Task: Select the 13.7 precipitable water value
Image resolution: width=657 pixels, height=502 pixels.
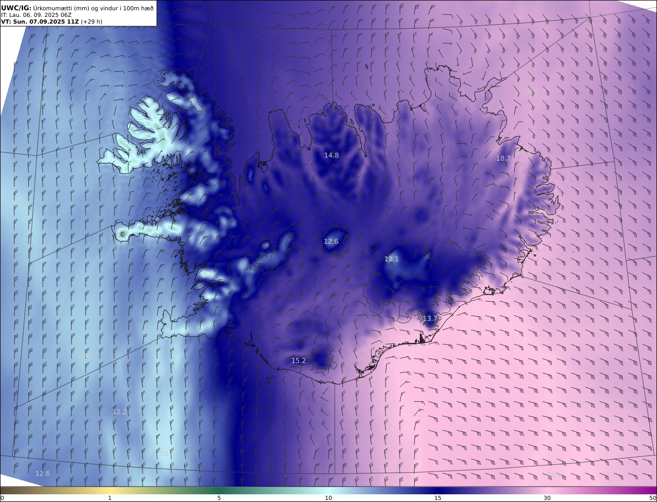Action: tap(430, 319)
